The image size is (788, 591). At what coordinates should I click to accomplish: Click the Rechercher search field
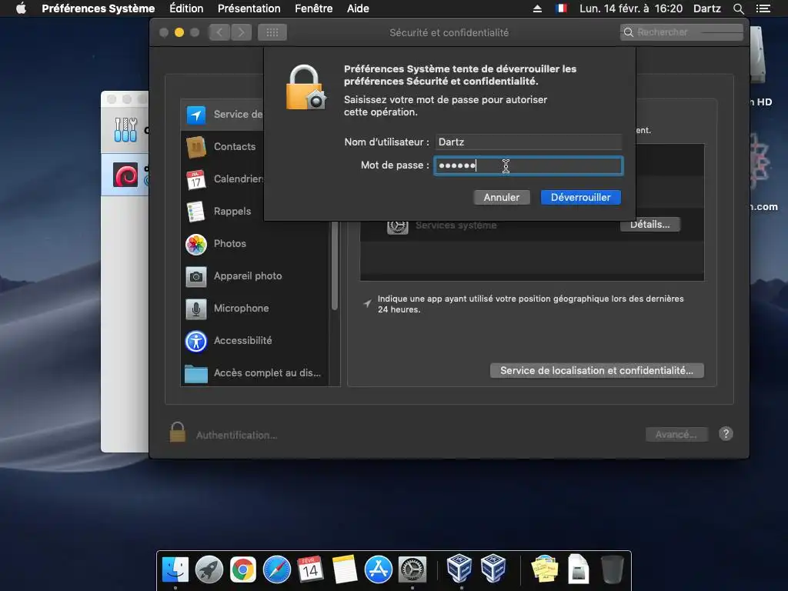click(682, 32)
